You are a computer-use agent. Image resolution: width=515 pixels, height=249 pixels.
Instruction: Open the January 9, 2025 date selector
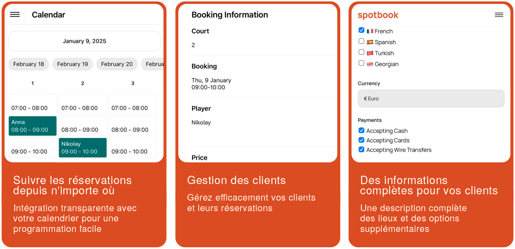85,41
